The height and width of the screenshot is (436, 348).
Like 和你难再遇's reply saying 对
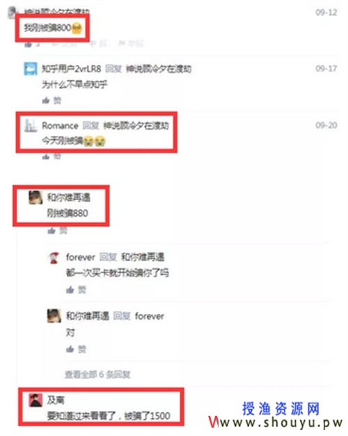(76, 349)
